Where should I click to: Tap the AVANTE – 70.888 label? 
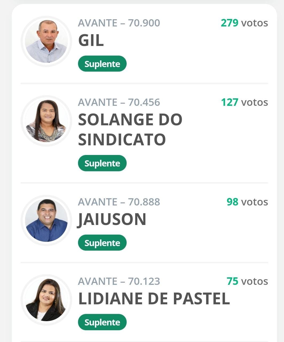point(119,202)
